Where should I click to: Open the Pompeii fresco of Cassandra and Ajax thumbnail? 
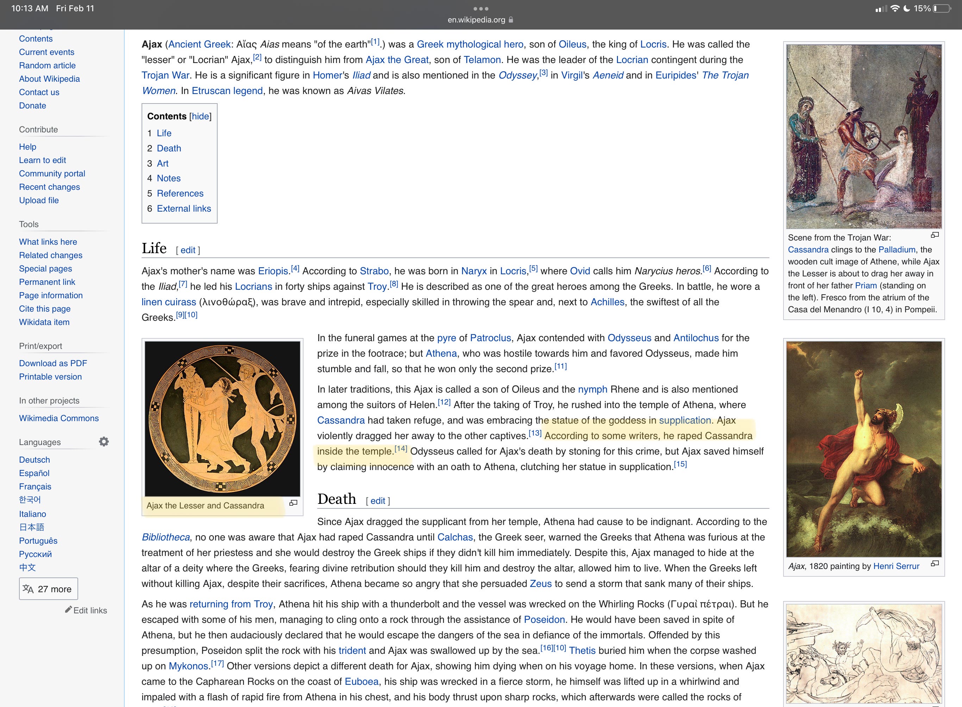863,137
